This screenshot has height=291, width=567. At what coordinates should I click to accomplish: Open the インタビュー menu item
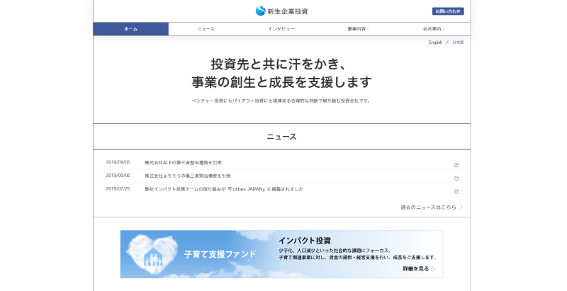click(x=281, y=29)
